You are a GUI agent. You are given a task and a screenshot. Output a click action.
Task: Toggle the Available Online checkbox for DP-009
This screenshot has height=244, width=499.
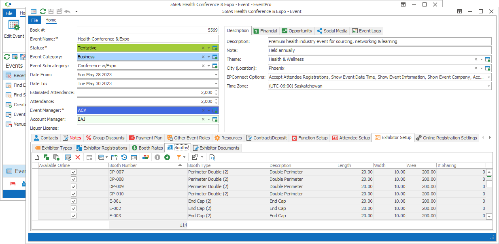coord(74,186)
